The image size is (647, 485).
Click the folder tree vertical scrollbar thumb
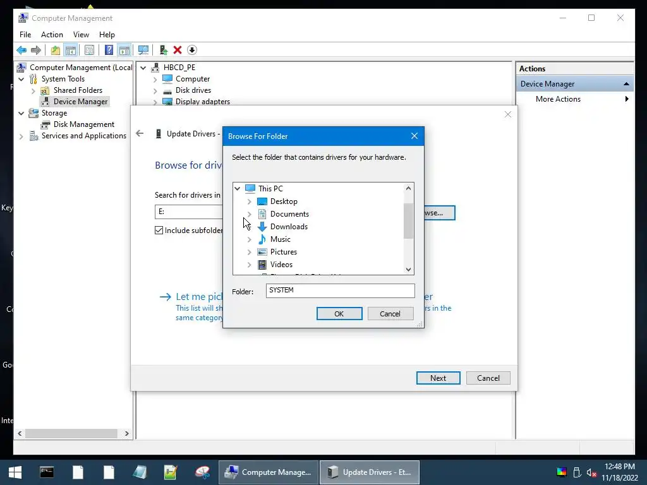point(409,221)
